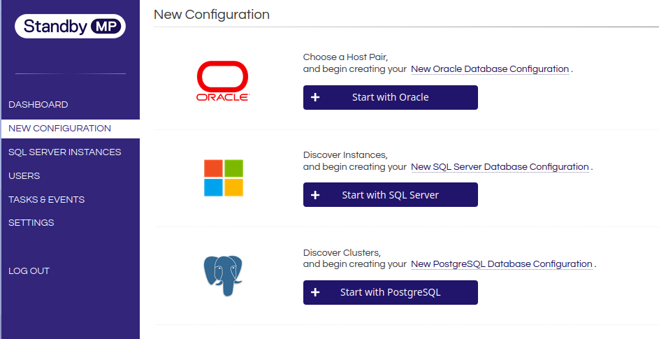Viewport: 659px width, 339px height.
Task: Click plus icon on Start with Oracle
Action: tap(315, 98)
